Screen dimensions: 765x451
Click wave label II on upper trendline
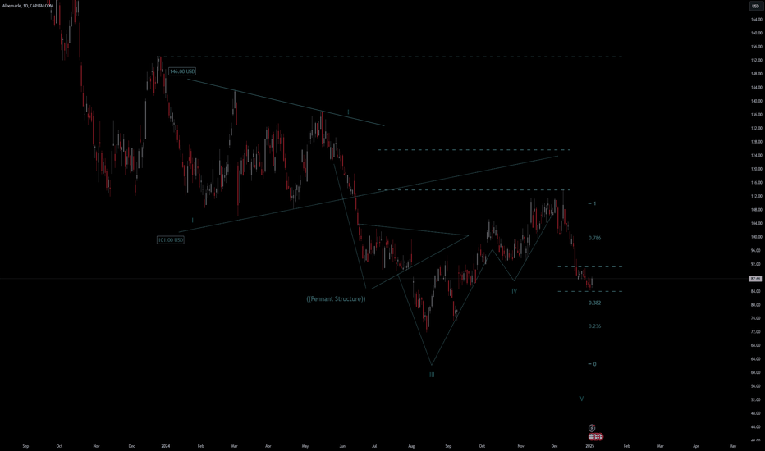coord(349,112)
